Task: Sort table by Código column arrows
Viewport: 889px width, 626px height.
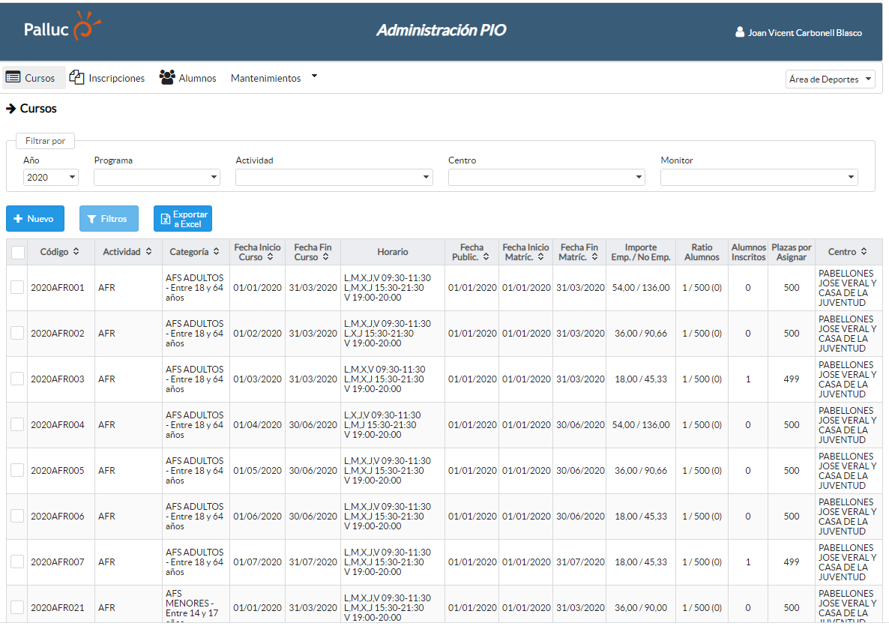Action: [76, 252]
